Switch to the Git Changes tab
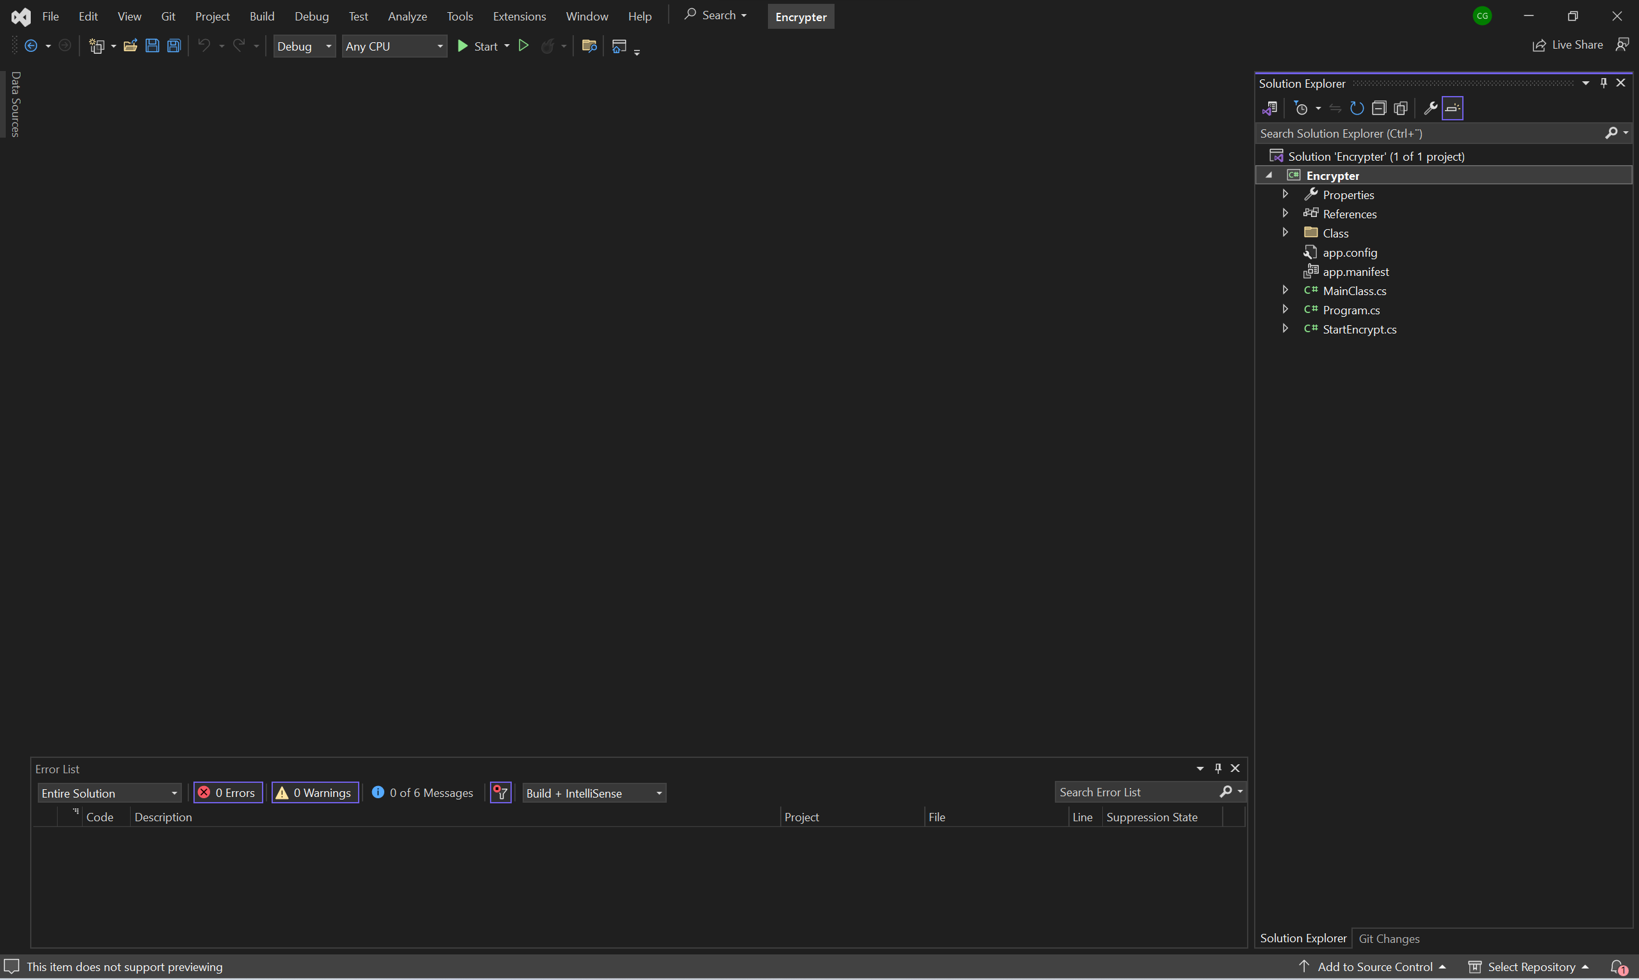This screenshot has height=980, width=1639. pos(1389,938)
